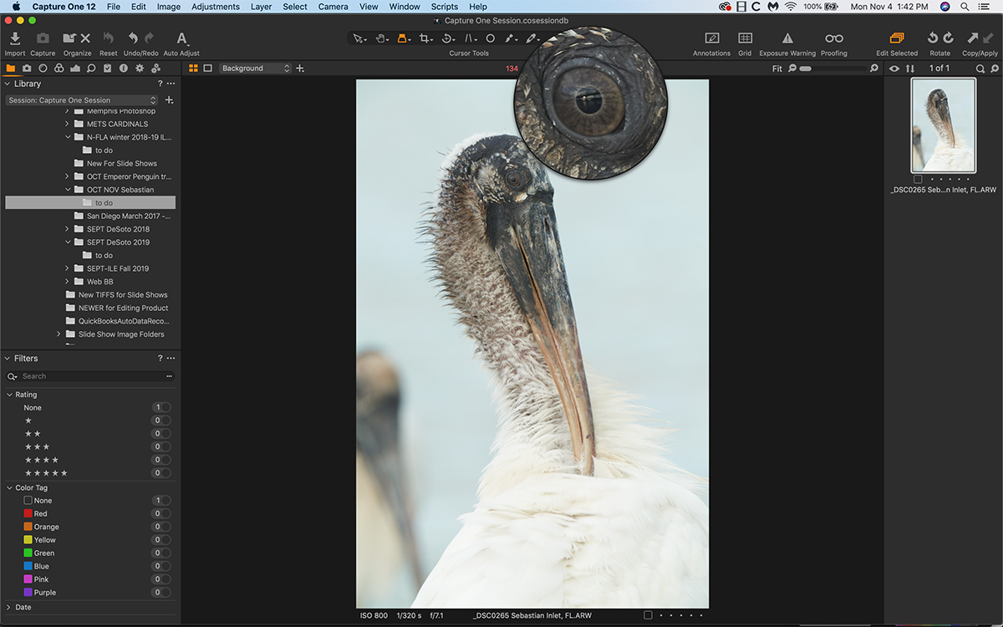
Task: Open the Background layer dropdown
Action: point(256,69)
